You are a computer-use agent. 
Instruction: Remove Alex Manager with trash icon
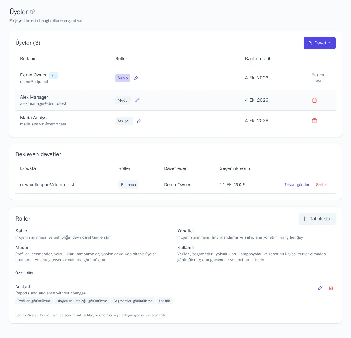(x=314, y=100)
